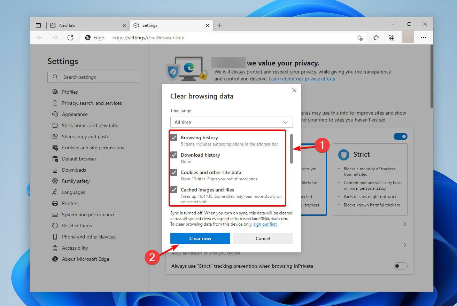Expand the Blocked trackers chevron row
This screenshot has height=306, width=457.
pos(405,224)
